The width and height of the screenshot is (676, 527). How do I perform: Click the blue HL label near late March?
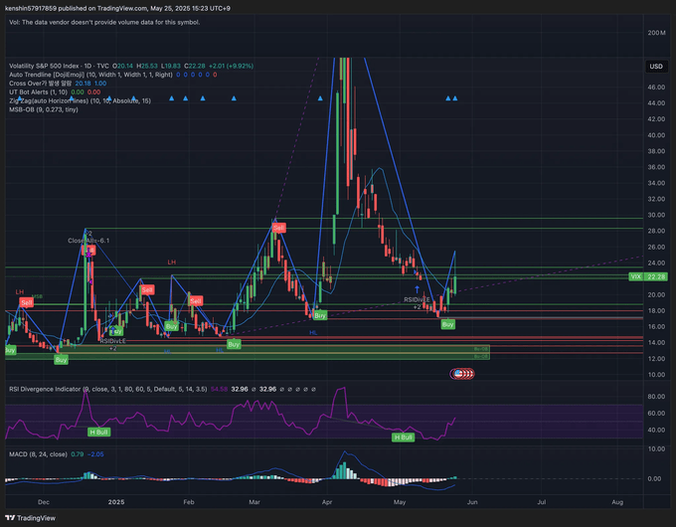click(313, 333)
